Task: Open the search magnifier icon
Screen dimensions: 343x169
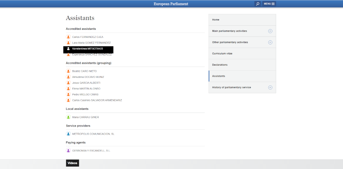Action: click(x=258, y=4)
